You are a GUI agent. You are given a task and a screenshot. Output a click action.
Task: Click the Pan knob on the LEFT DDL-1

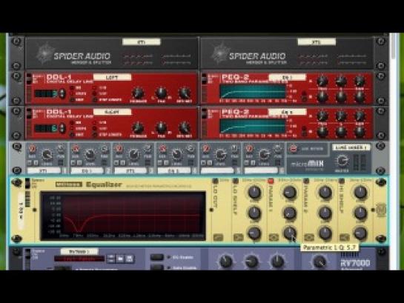tap(162, 93)
